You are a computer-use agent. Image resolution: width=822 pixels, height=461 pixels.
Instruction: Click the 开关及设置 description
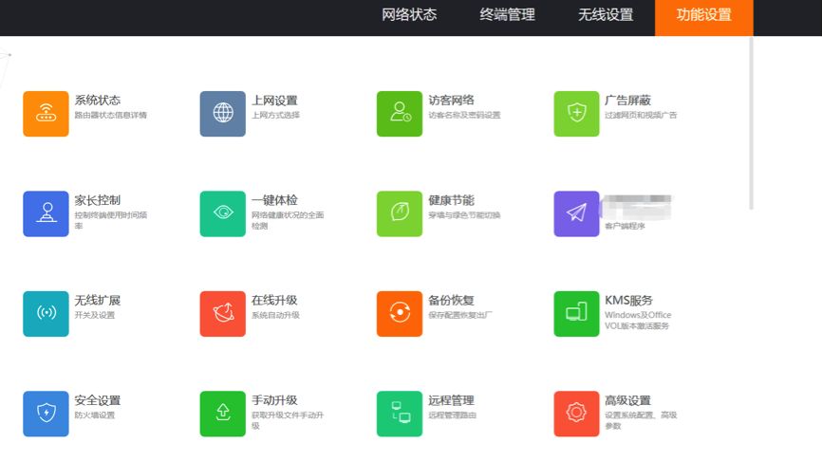[94, 315]
